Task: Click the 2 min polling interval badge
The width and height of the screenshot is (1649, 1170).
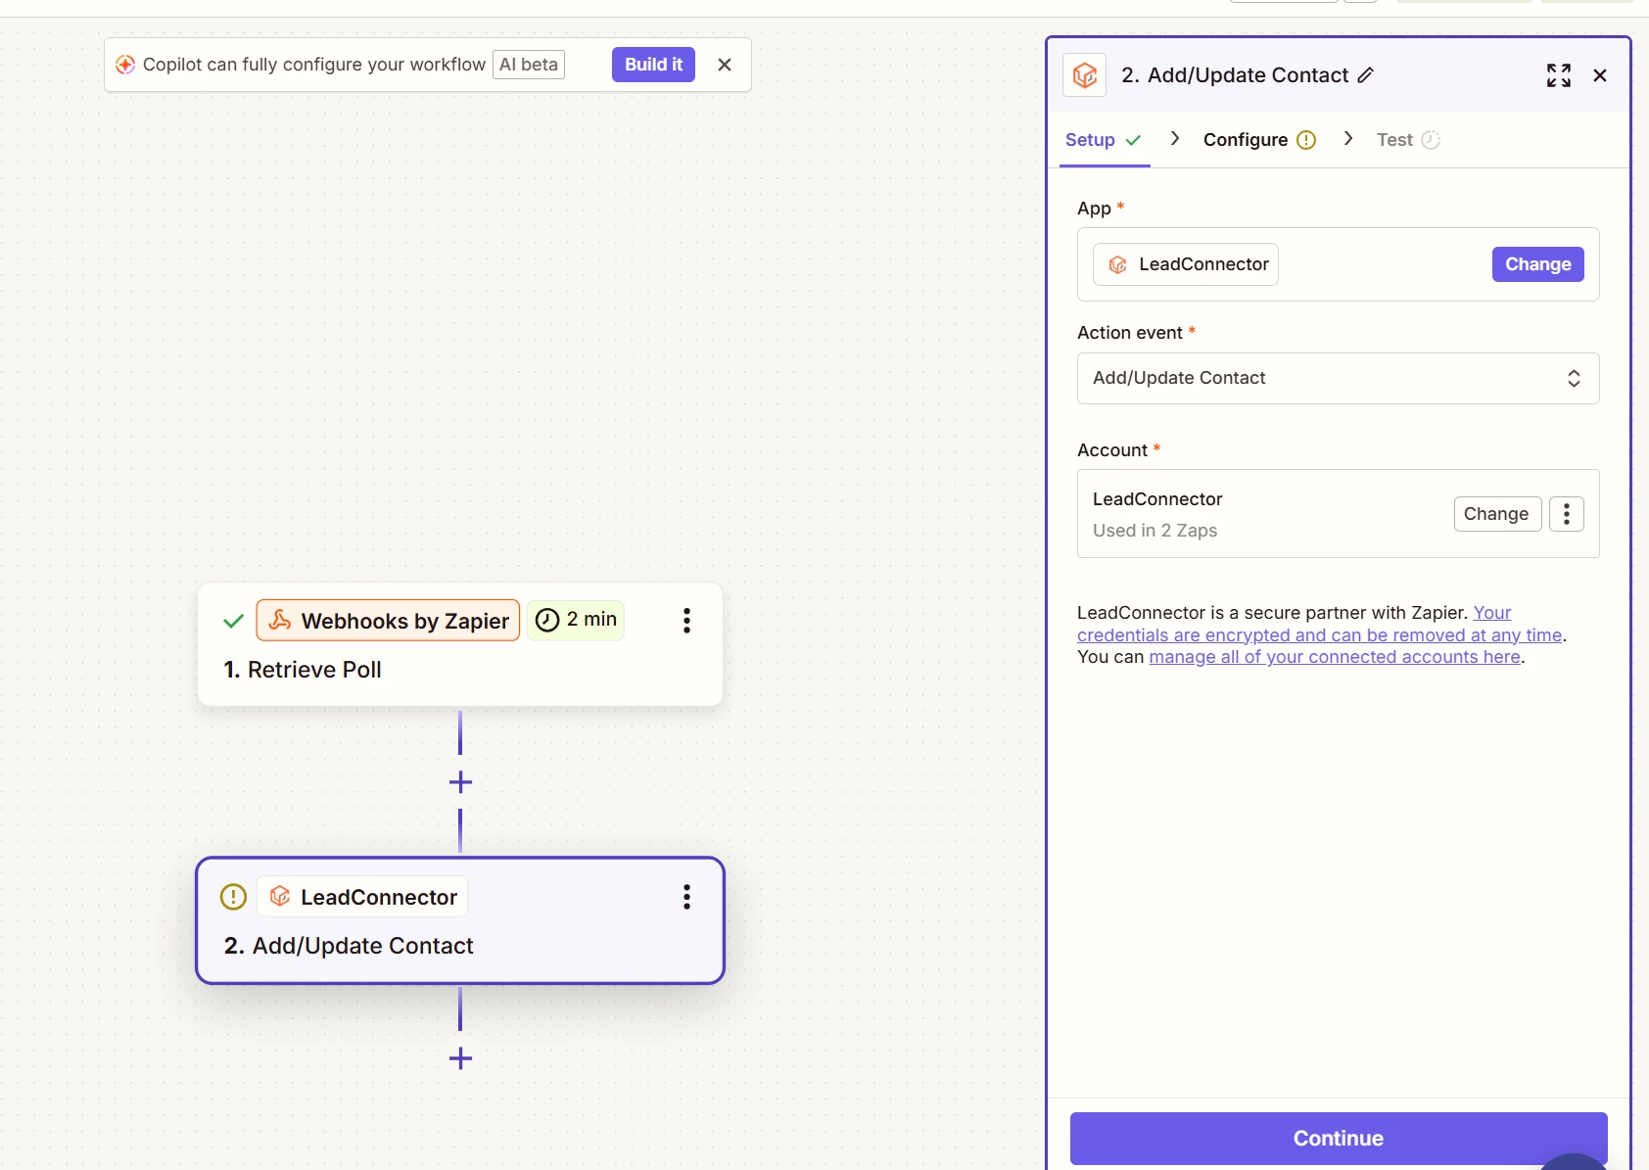Action: tap(576, 620)
